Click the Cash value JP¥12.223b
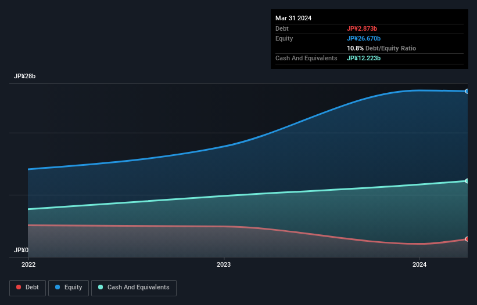The image size is (477, 305). coord(364,58)
